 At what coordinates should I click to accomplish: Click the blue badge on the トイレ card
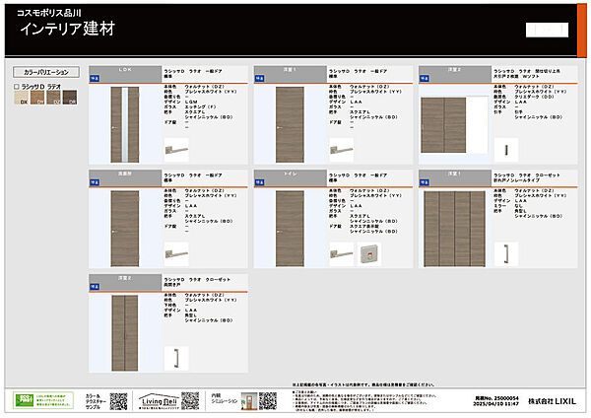click(x=259, y=182)
